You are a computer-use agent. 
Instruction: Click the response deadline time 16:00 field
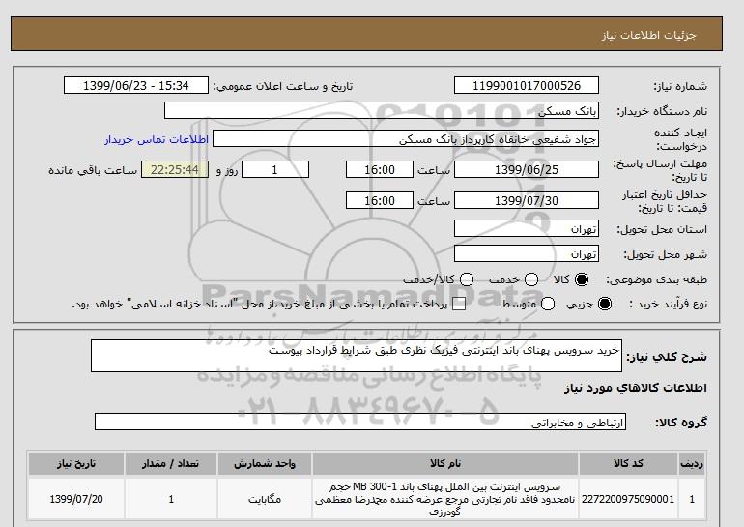click(x=380, y=169)
